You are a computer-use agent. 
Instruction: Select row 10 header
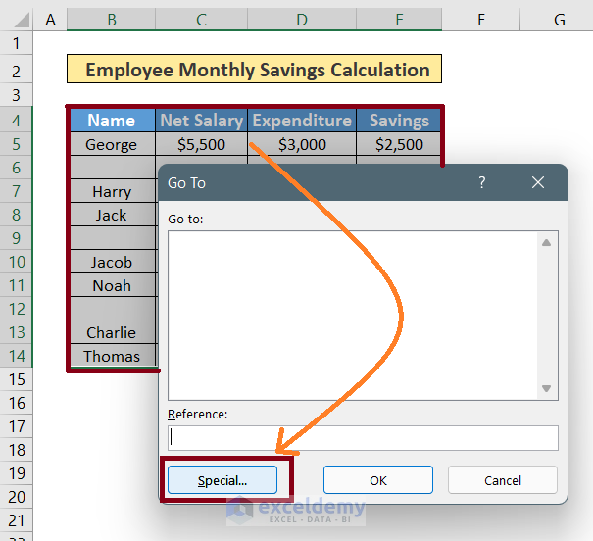[16, 262]
